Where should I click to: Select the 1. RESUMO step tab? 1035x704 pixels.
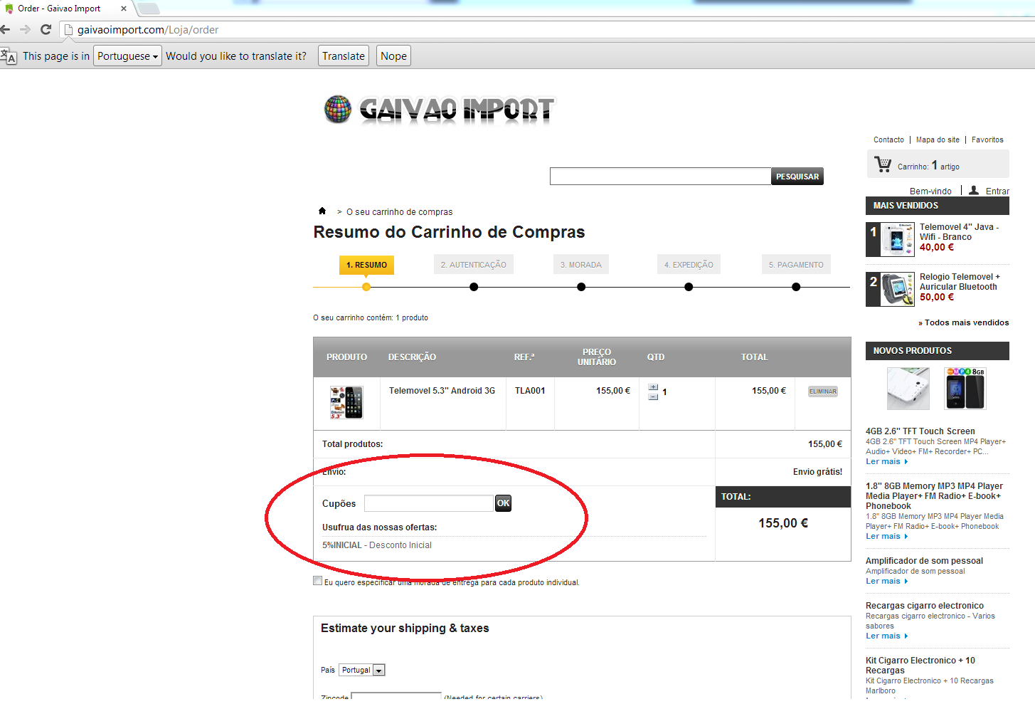click(366, 265)
